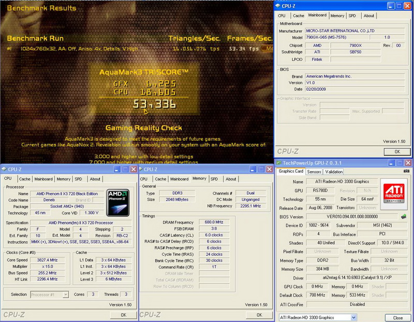Click OK in the CPU-Z CPU window

[123, 315]
